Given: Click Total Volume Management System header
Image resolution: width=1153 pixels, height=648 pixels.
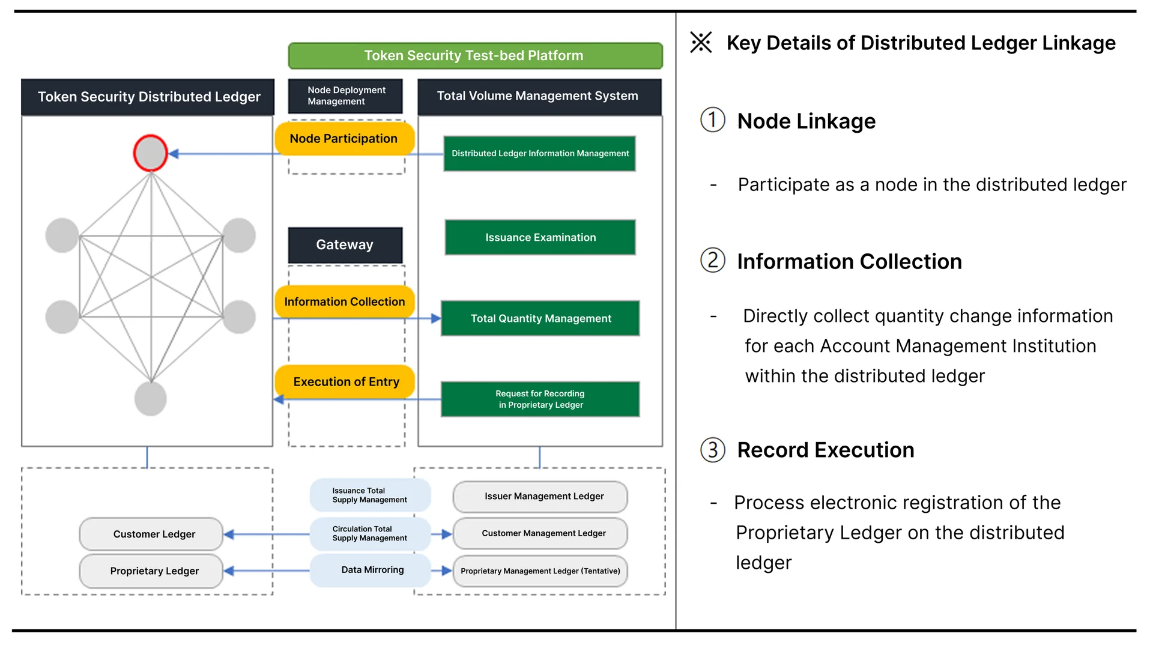Looking at the screenshot, I should [539, 97].
